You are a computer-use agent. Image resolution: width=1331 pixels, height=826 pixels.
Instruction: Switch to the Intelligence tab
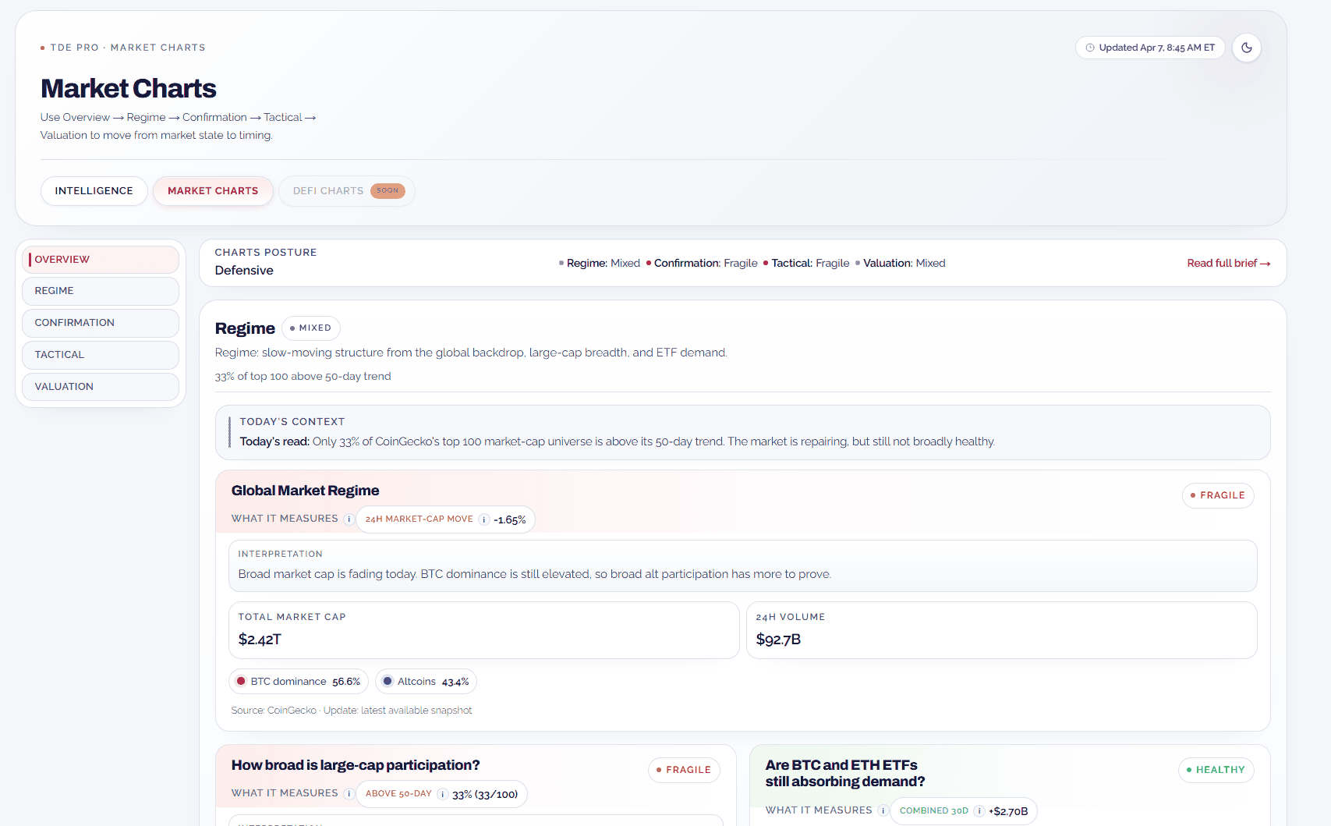(x=94, y=191)
